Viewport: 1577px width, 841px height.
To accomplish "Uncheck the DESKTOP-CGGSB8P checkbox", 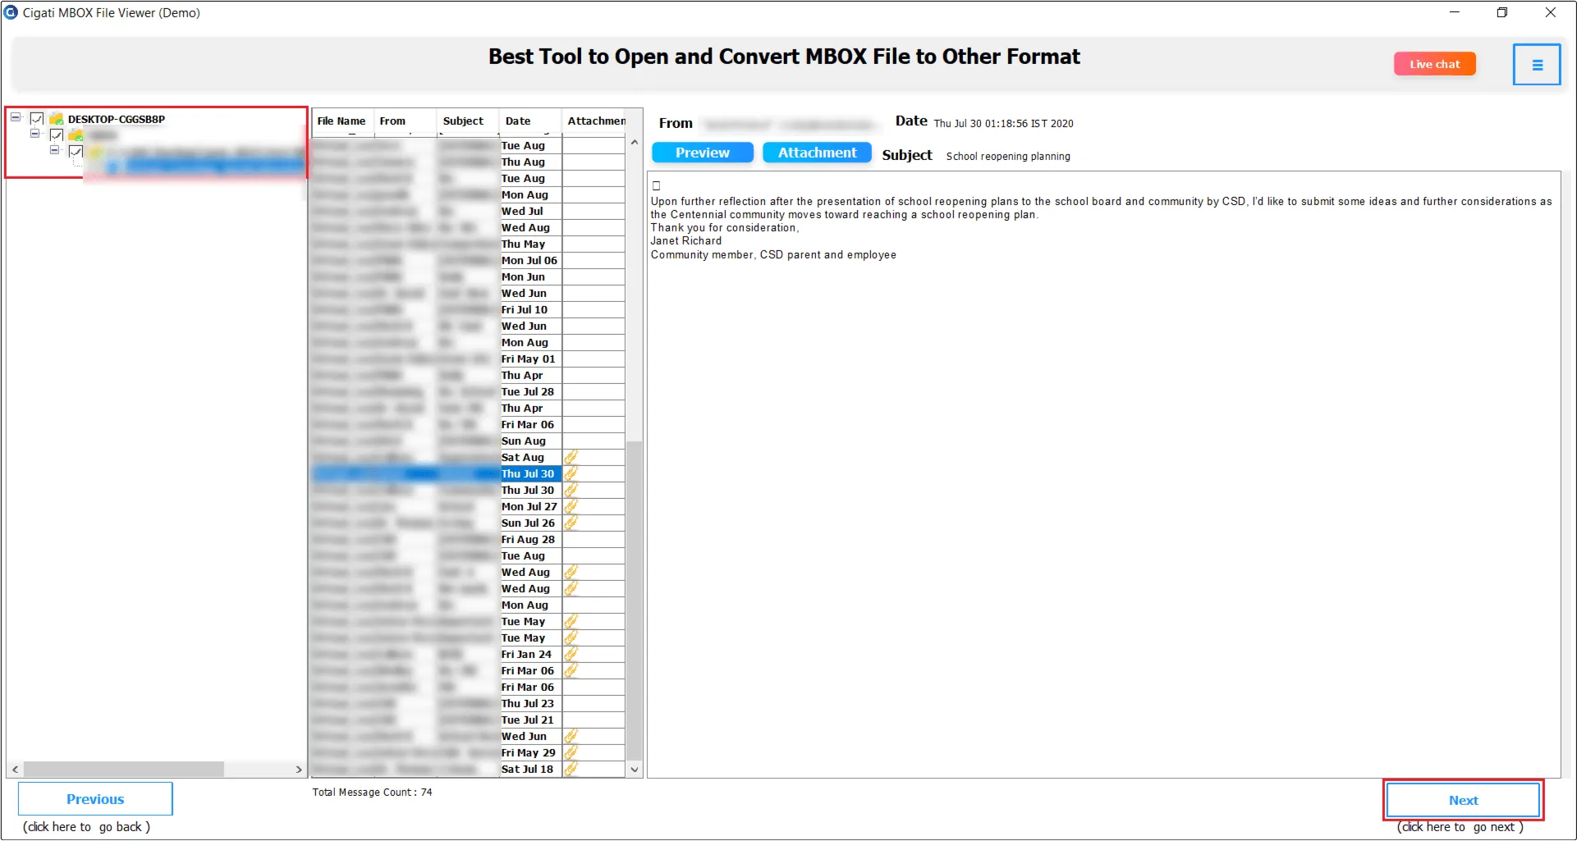I will pyautogui.click(x=37, y=119).
